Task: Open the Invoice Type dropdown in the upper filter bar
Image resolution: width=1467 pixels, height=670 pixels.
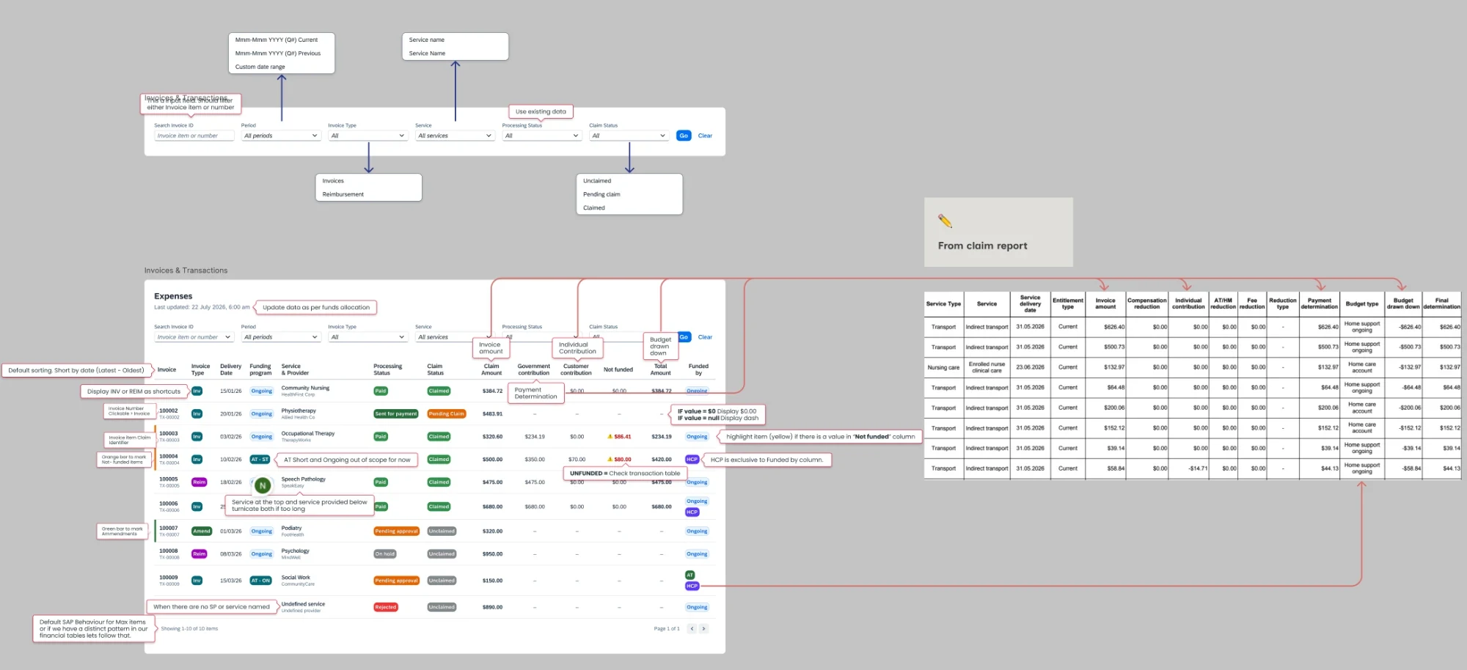Action: (368, 136)
